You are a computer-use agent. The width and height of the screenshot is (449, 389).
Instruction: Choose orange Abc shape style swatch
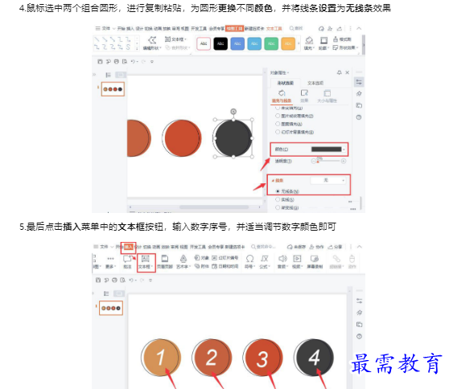(288, 43)
